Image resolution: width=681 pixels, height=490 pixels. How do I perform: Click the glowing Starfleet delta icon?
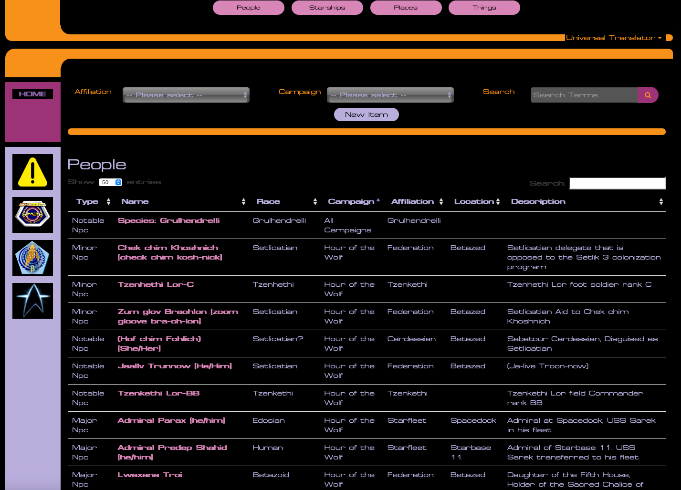pyautogui.click(x=32, y=301)
